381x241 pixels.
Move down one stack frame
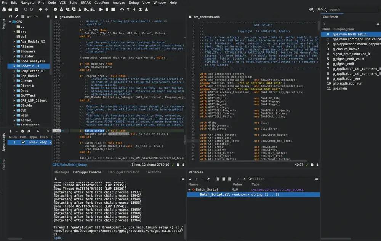pos(146,10)
